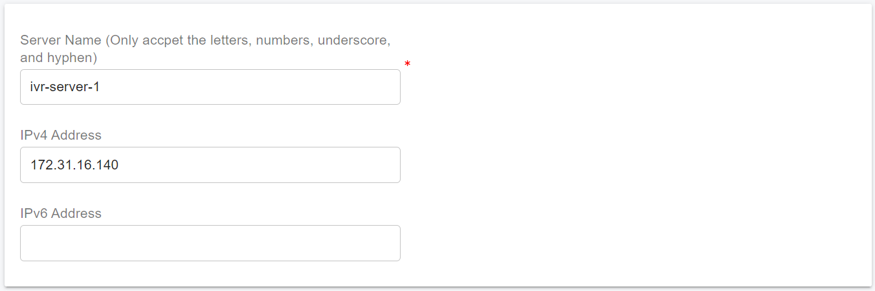The height and width of the screenshot is (291, 875).
Task: Click the 'IPv4 Address' label
Action: click(61, 135)
